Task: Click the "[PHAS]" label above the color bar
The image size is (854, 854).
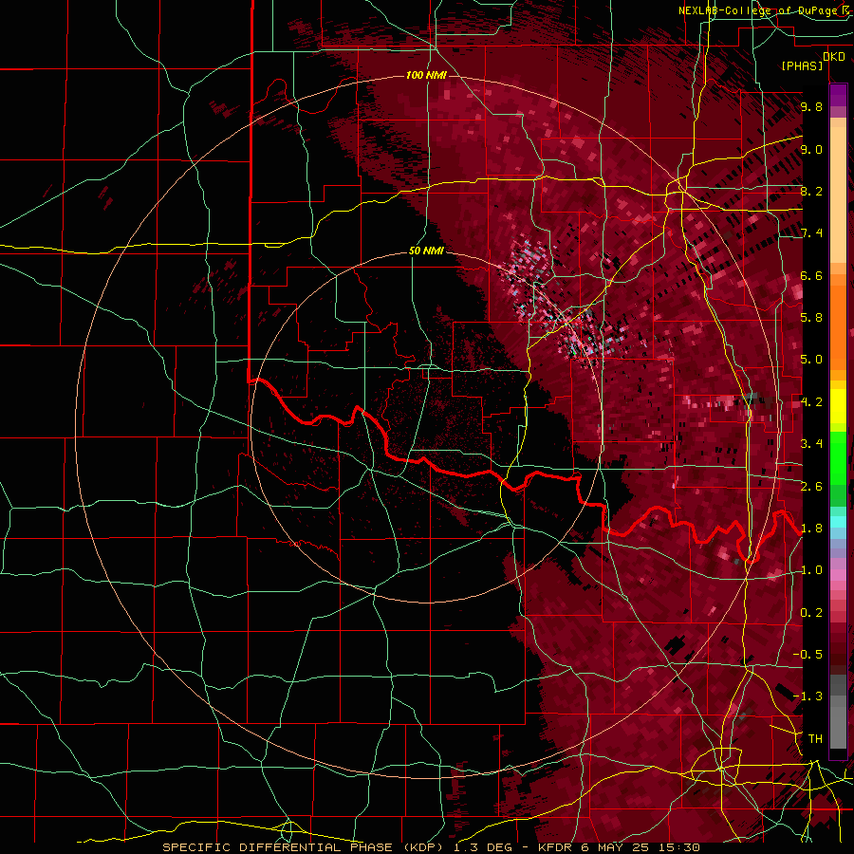Action: click(x=802, y=66)
